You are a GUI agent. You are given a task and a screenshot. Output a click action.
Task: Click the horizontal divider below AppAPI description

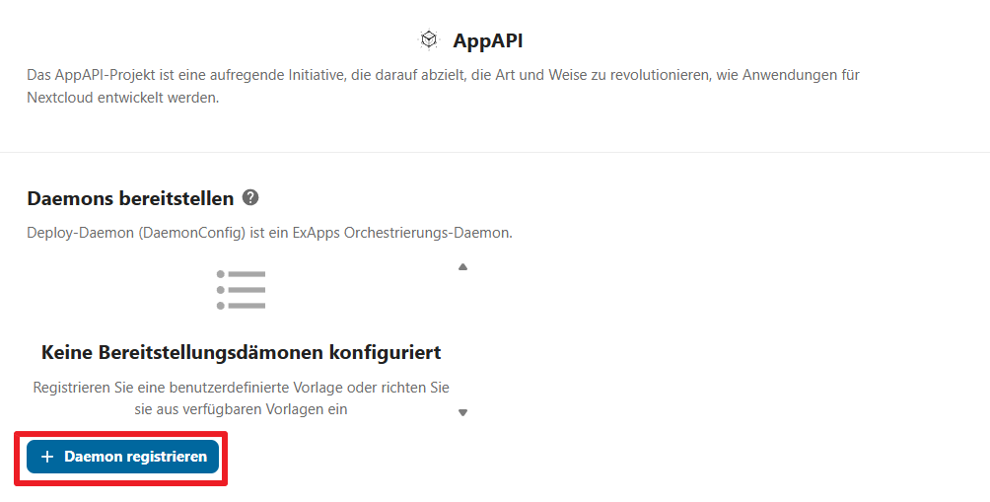coord(495,152)
